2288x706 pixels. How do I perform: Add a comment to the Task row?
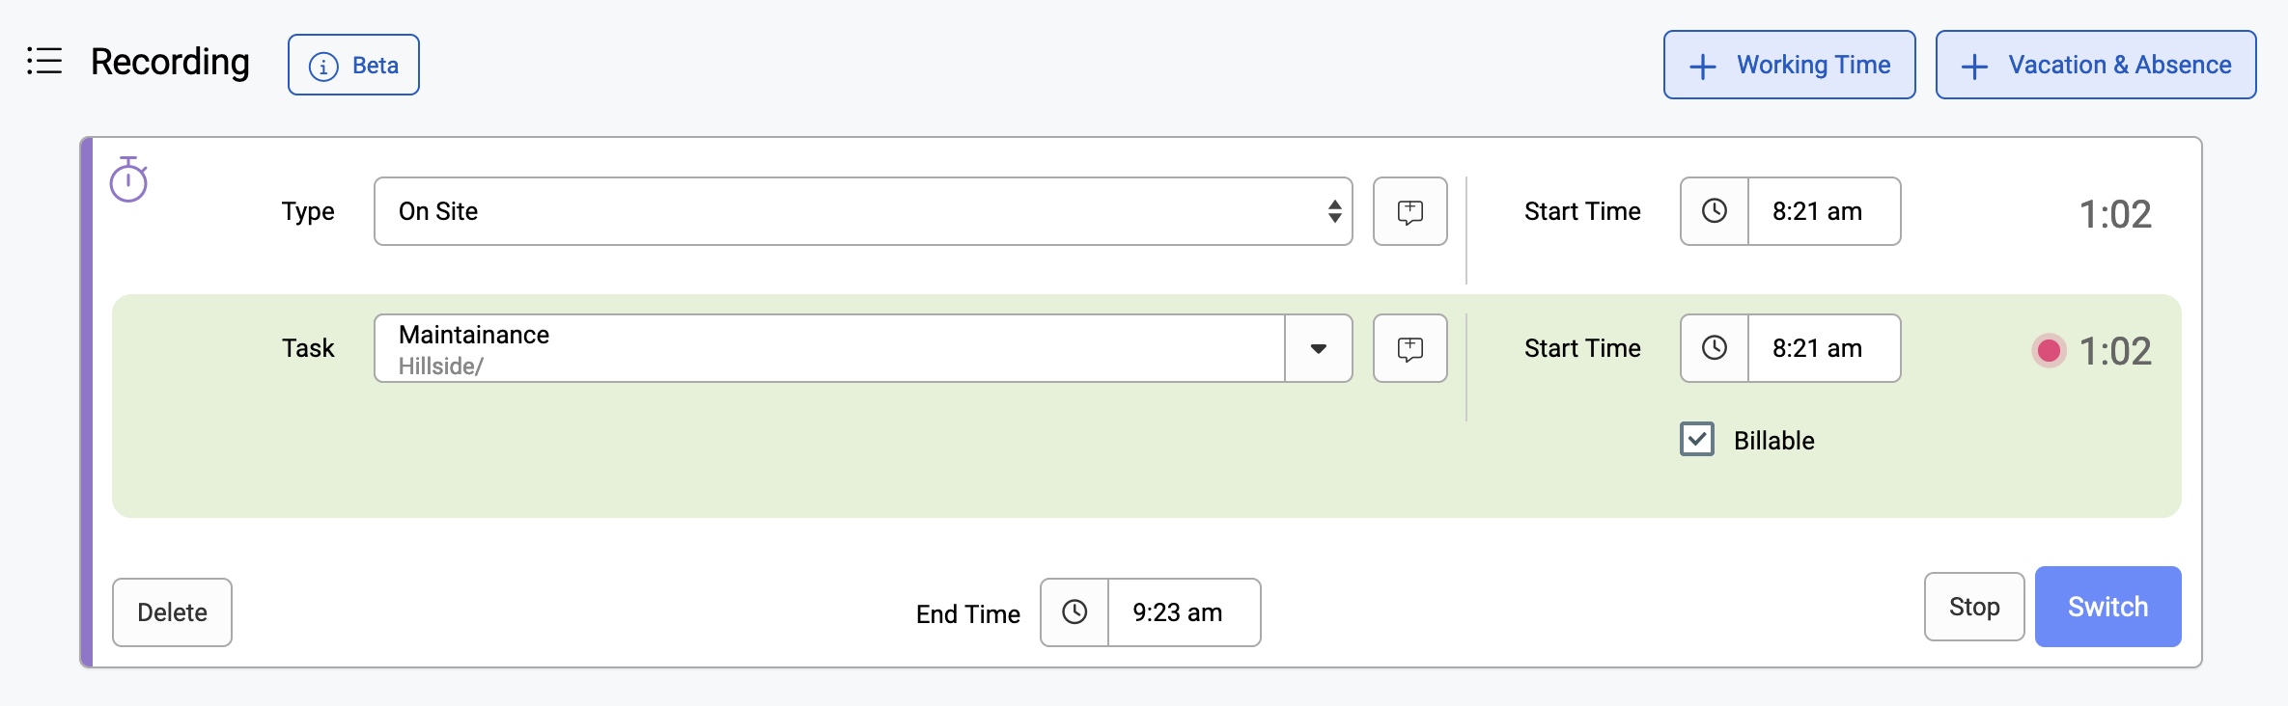coord(1409,348)
